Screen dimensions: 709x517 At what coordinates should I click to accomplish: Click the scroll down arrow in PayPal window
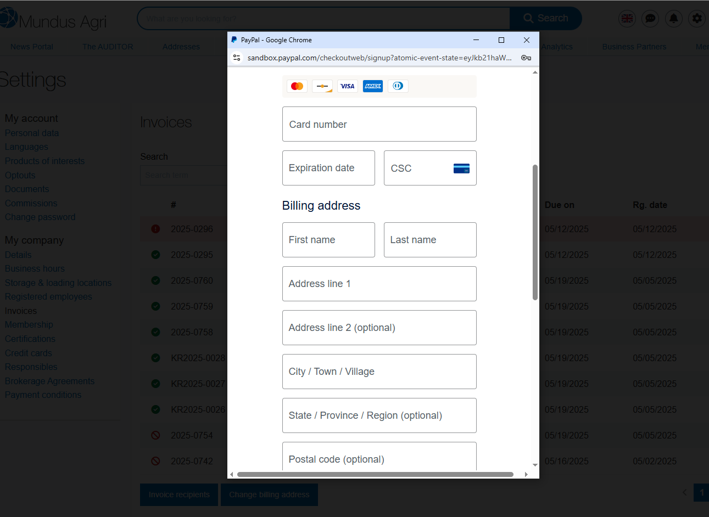point(535,465)
